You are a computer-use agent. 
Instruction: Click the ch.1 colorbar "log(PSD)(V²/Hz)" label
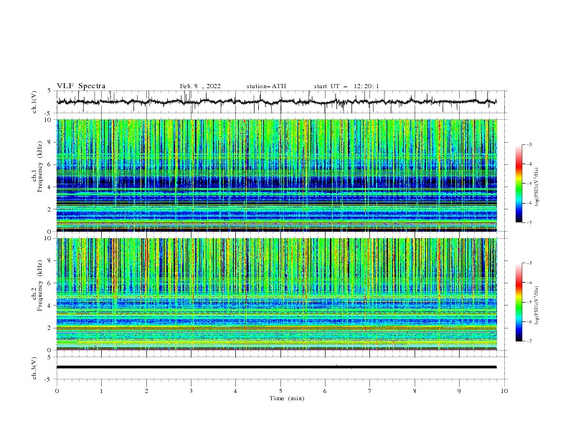[x=537, y=187]
